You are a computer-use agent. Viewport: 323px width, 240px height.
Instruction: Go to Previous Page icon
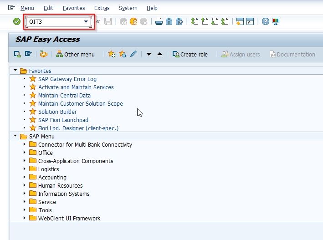(x=205, y=21)
